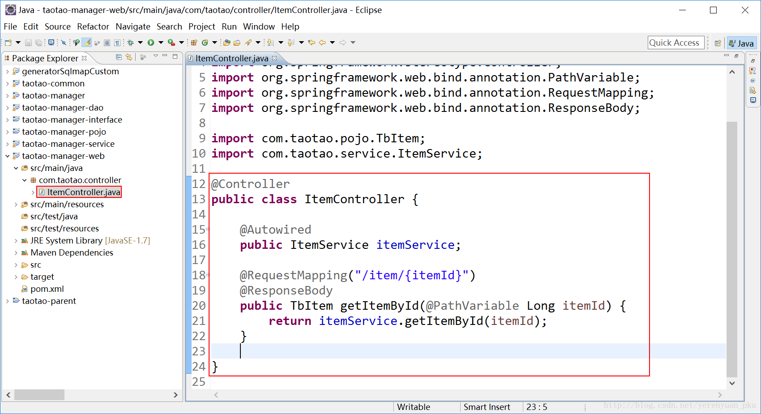Collapse the taotao-manager-web project
The image size is (761, 414).
tap(8, 156)
